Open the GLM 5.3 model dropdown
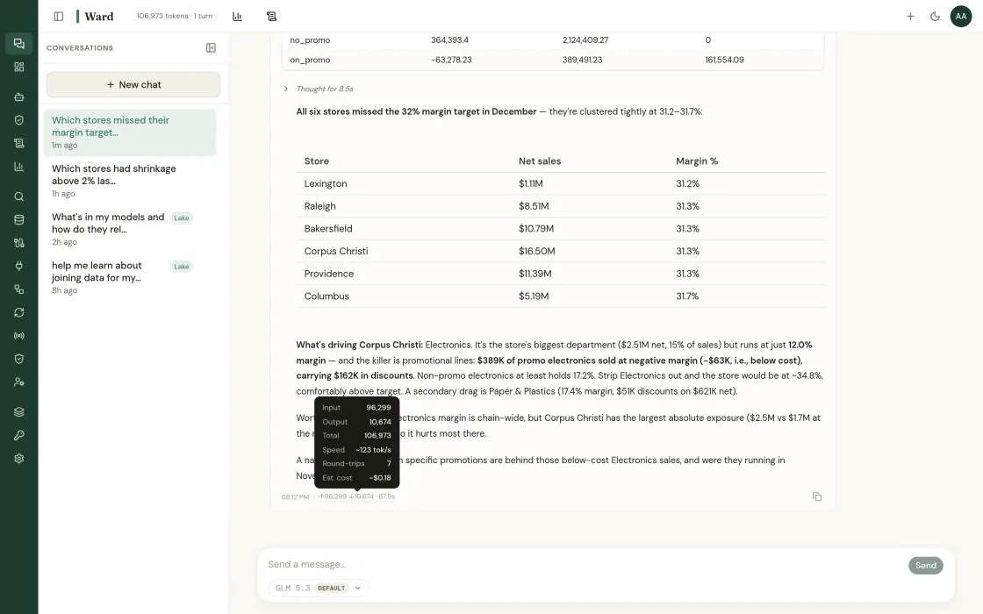 (319, 588)
